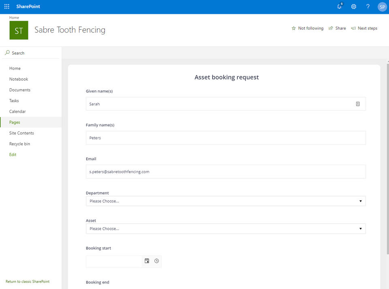Click the help question mark icon
389x289 pixels.
click(368, 6)
